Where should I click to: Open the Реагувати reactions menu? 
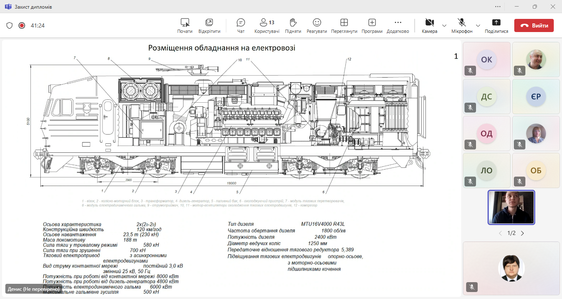coord(316,25)
